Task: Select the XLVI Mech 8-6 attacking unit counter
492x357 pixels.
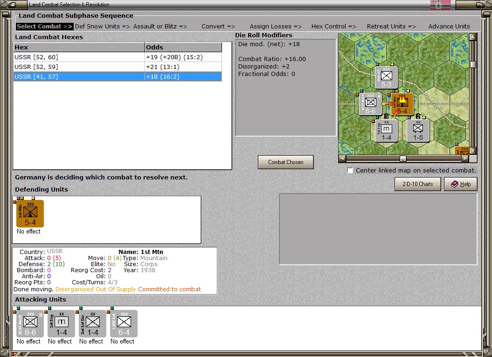Action: (x=30, y=323)
